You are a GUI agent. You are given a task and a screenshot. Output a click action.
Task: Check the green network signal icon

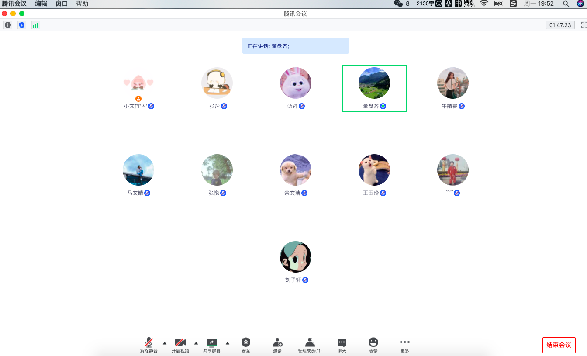tap(35, 25)
